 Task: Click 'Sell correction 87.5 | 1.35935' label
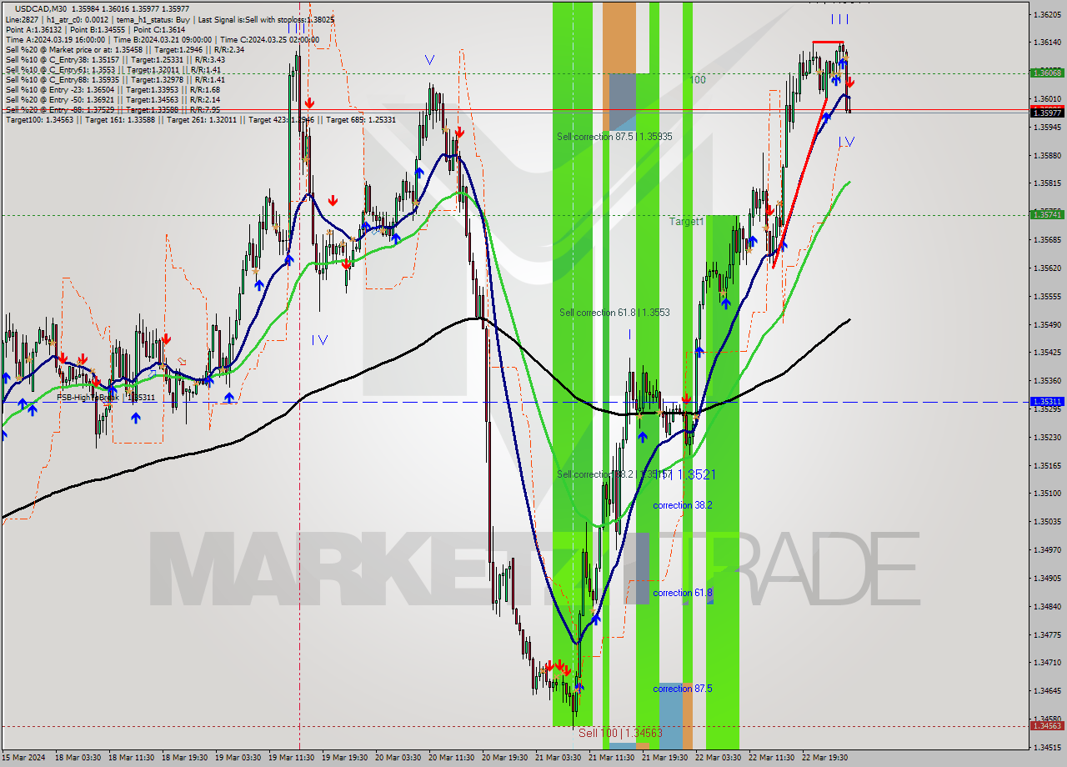tap(614, 136)
